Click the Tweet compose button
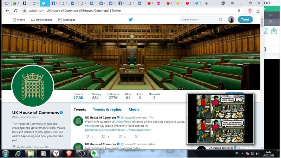This screenshot has height=158, width=281. coord(245,19)
